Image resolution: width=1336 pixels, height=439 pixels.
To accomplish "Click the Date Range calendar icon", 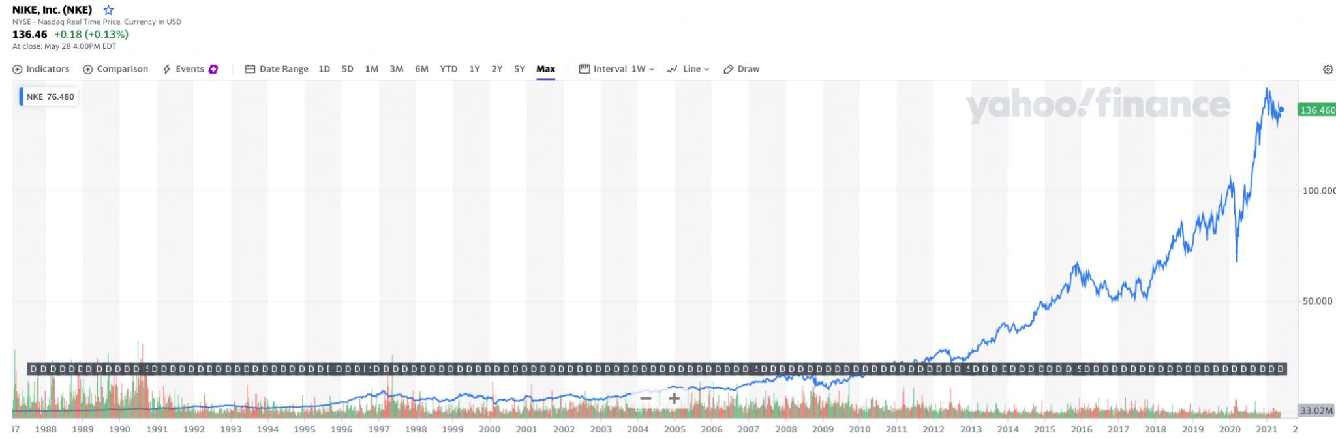I will [250, 69].
